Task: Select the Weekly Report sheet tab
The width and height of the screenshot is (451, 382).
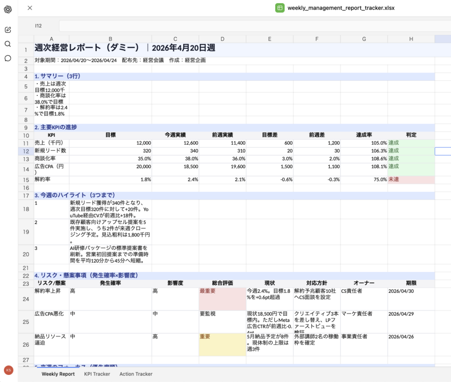Action: pos(58,374)
